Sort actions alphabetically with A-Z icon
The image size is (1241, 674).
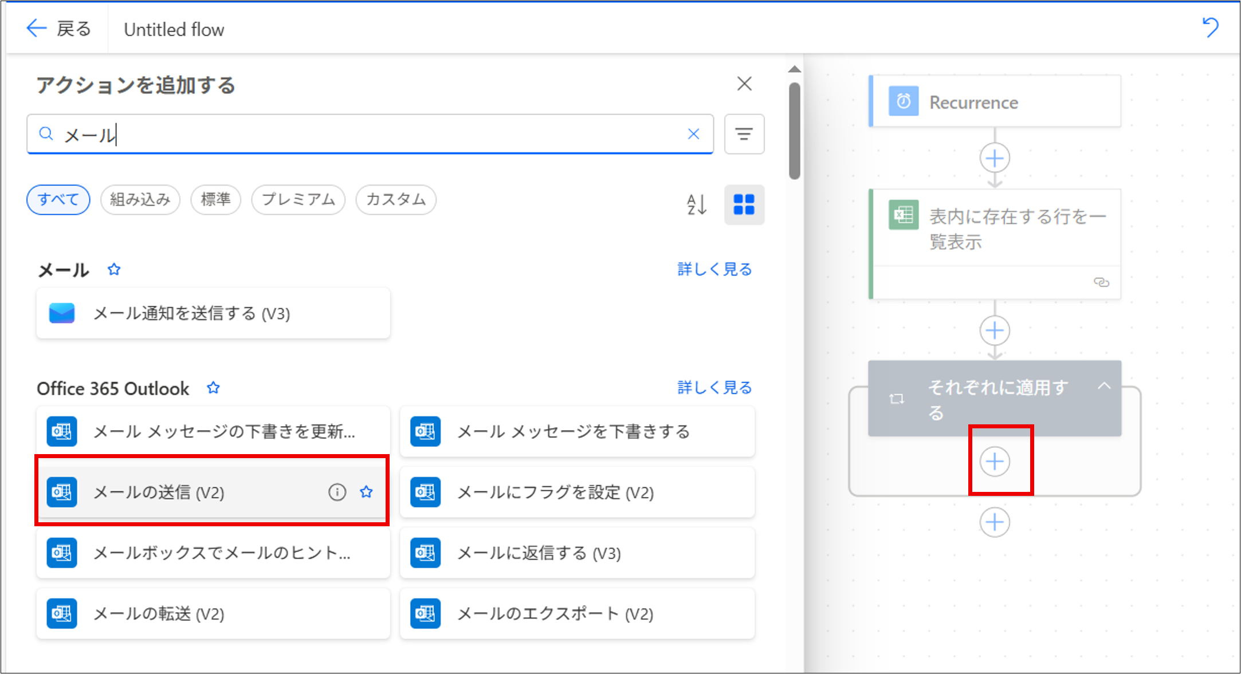pos(697,204)
